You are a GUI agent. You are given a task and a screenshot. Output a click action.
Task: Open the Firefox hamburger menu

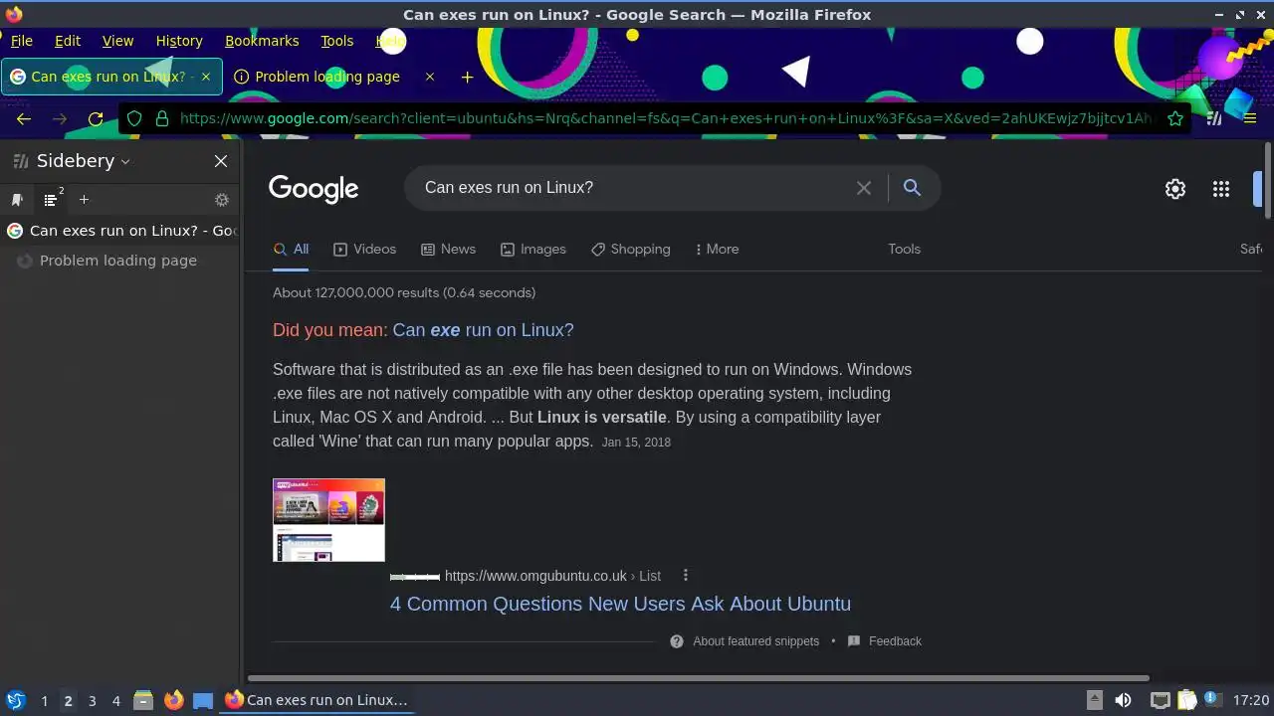1250,118
